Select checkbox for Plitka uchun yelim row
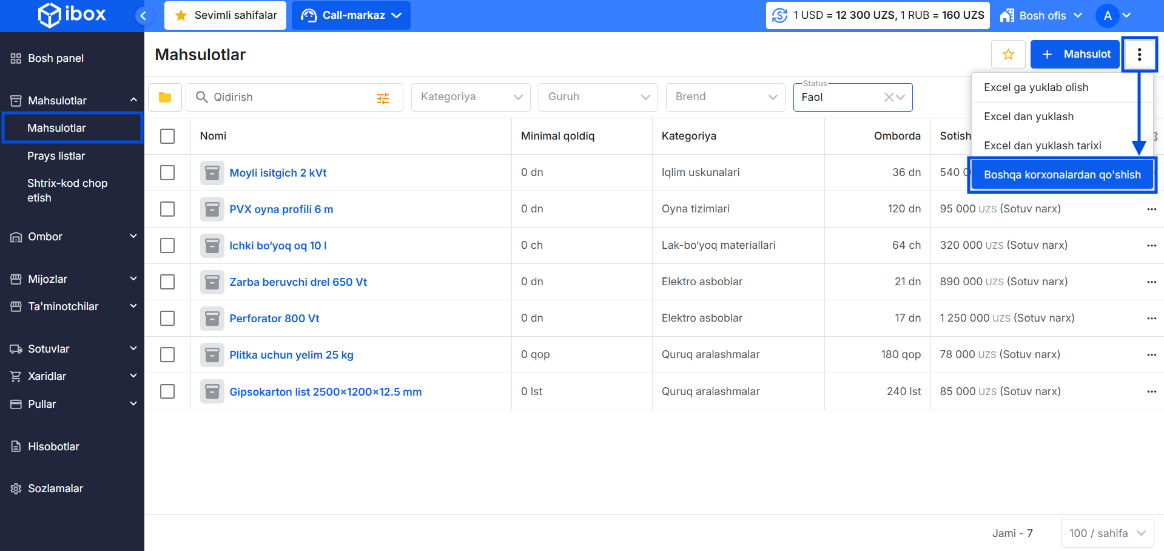Image resolution: width=1164 pixels, height=551 pixels. tap(167, 355)
